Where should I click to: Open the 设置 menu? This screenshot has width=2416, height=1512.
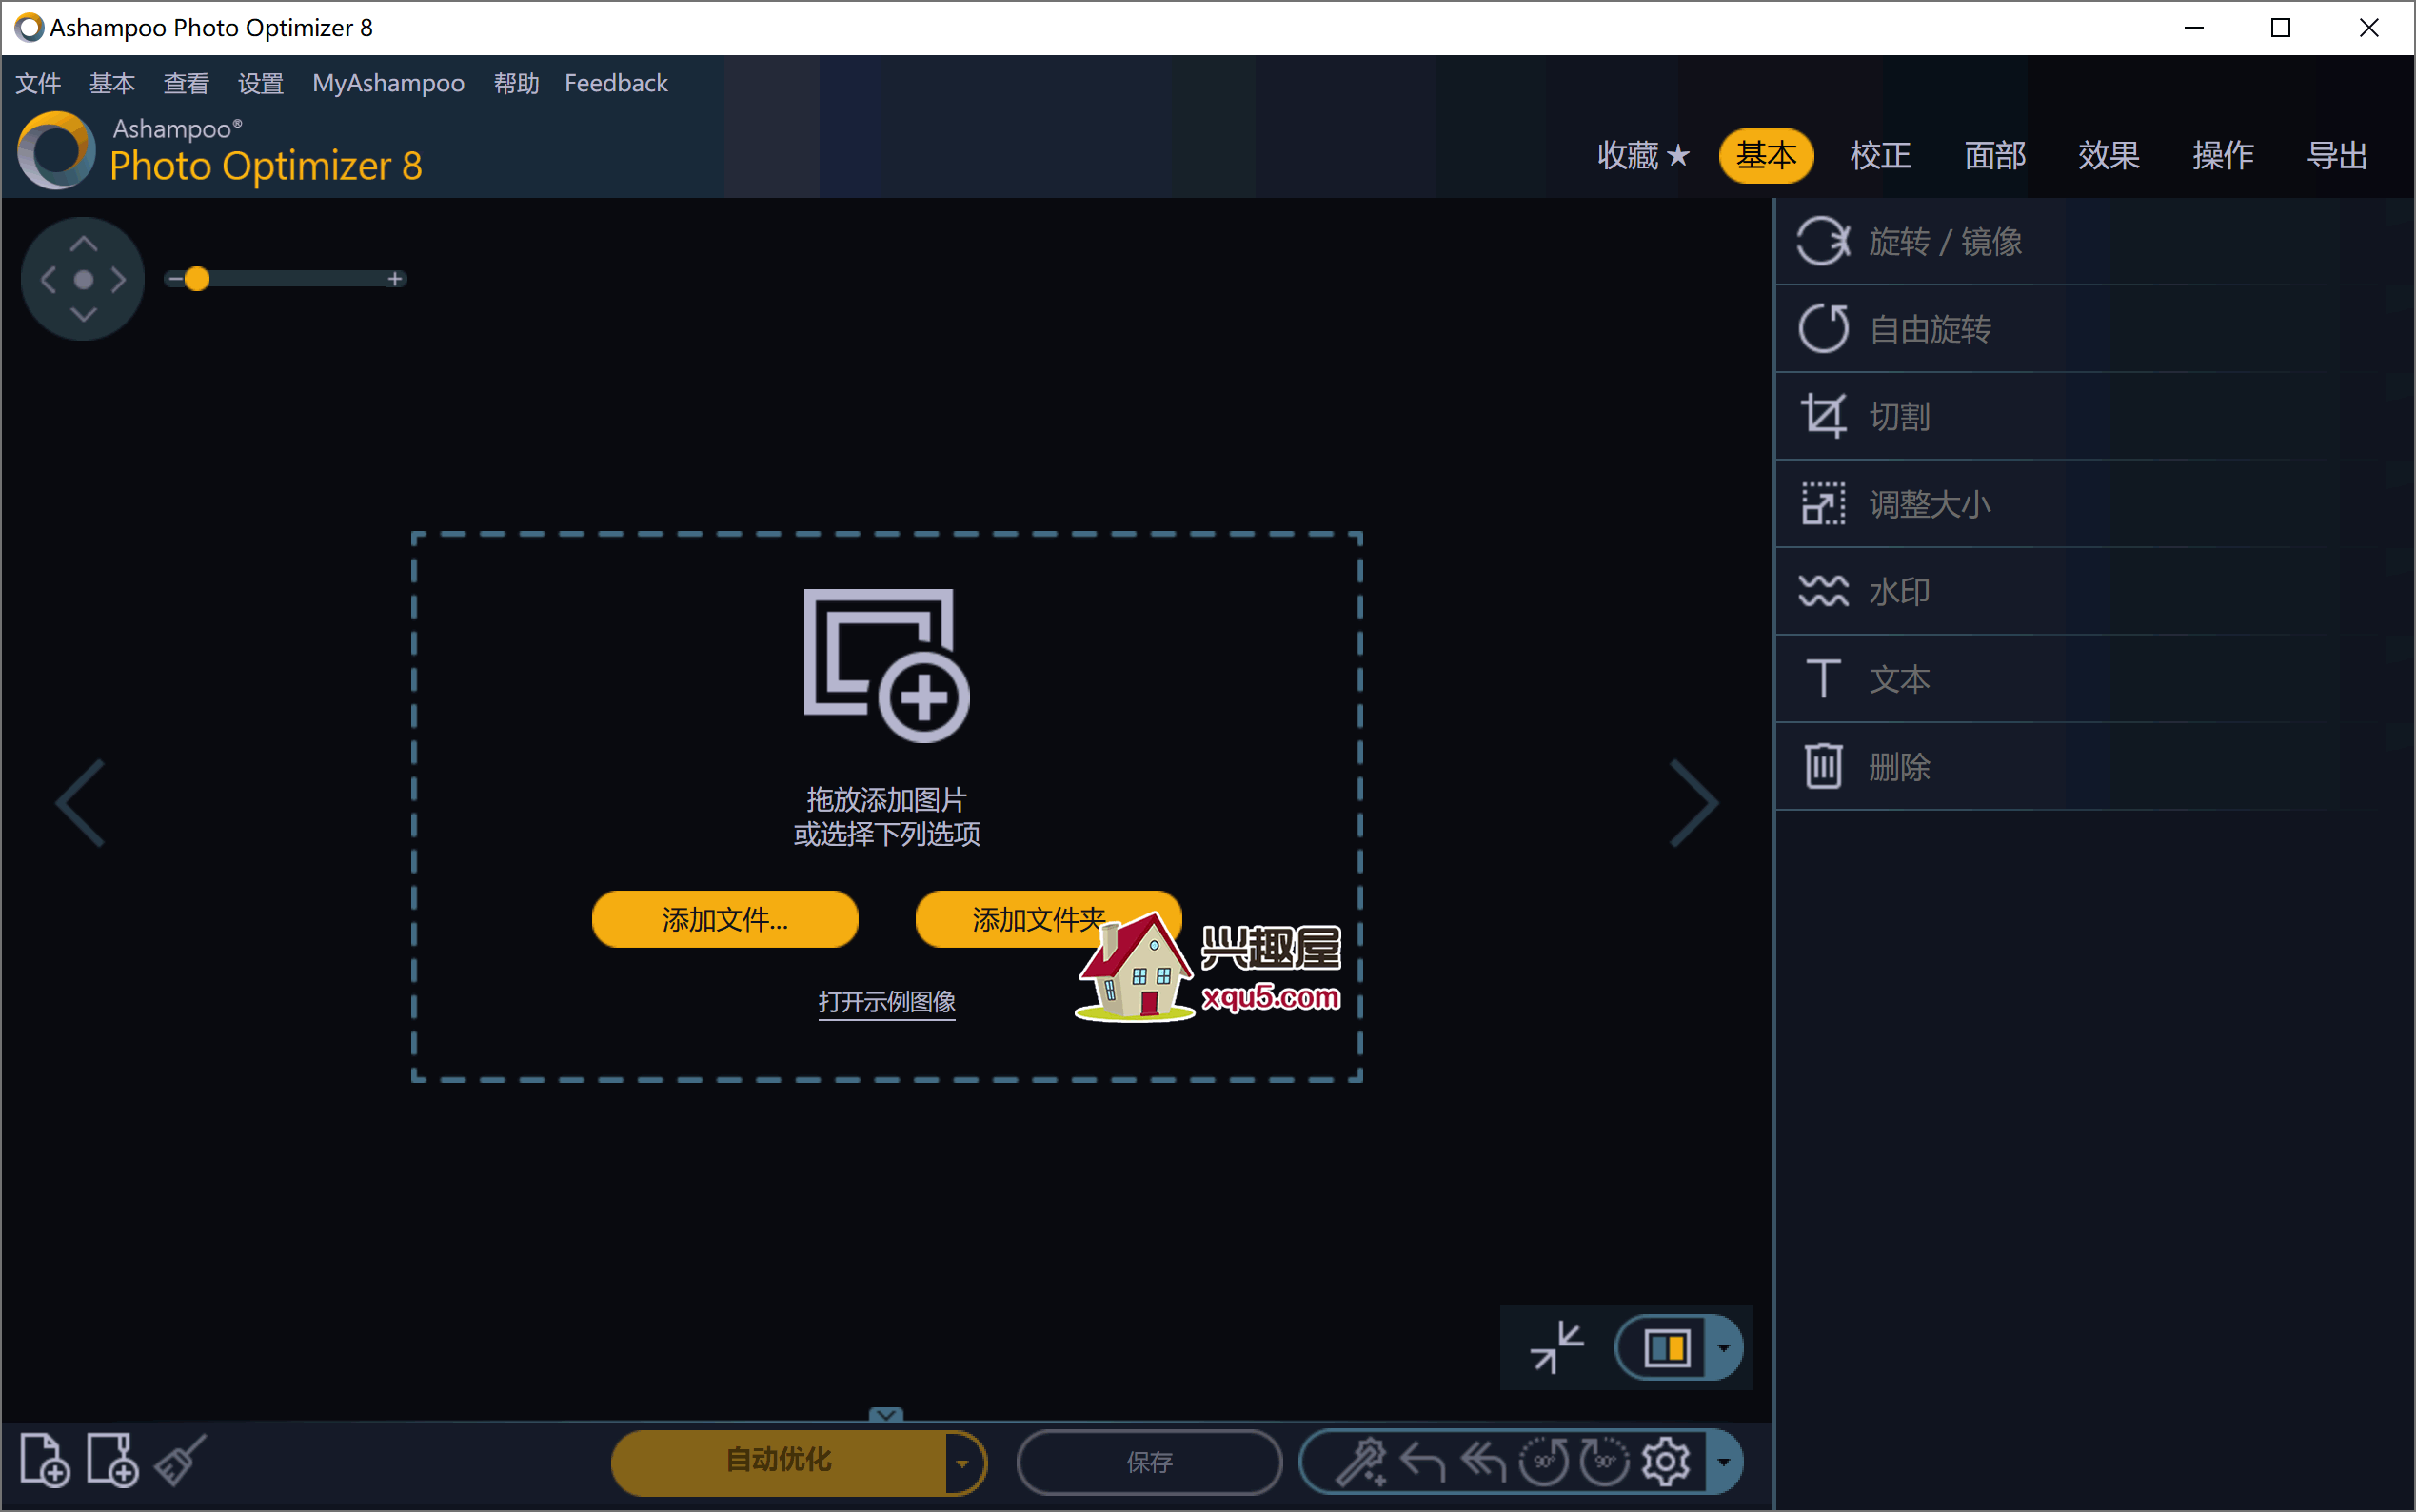261,83
